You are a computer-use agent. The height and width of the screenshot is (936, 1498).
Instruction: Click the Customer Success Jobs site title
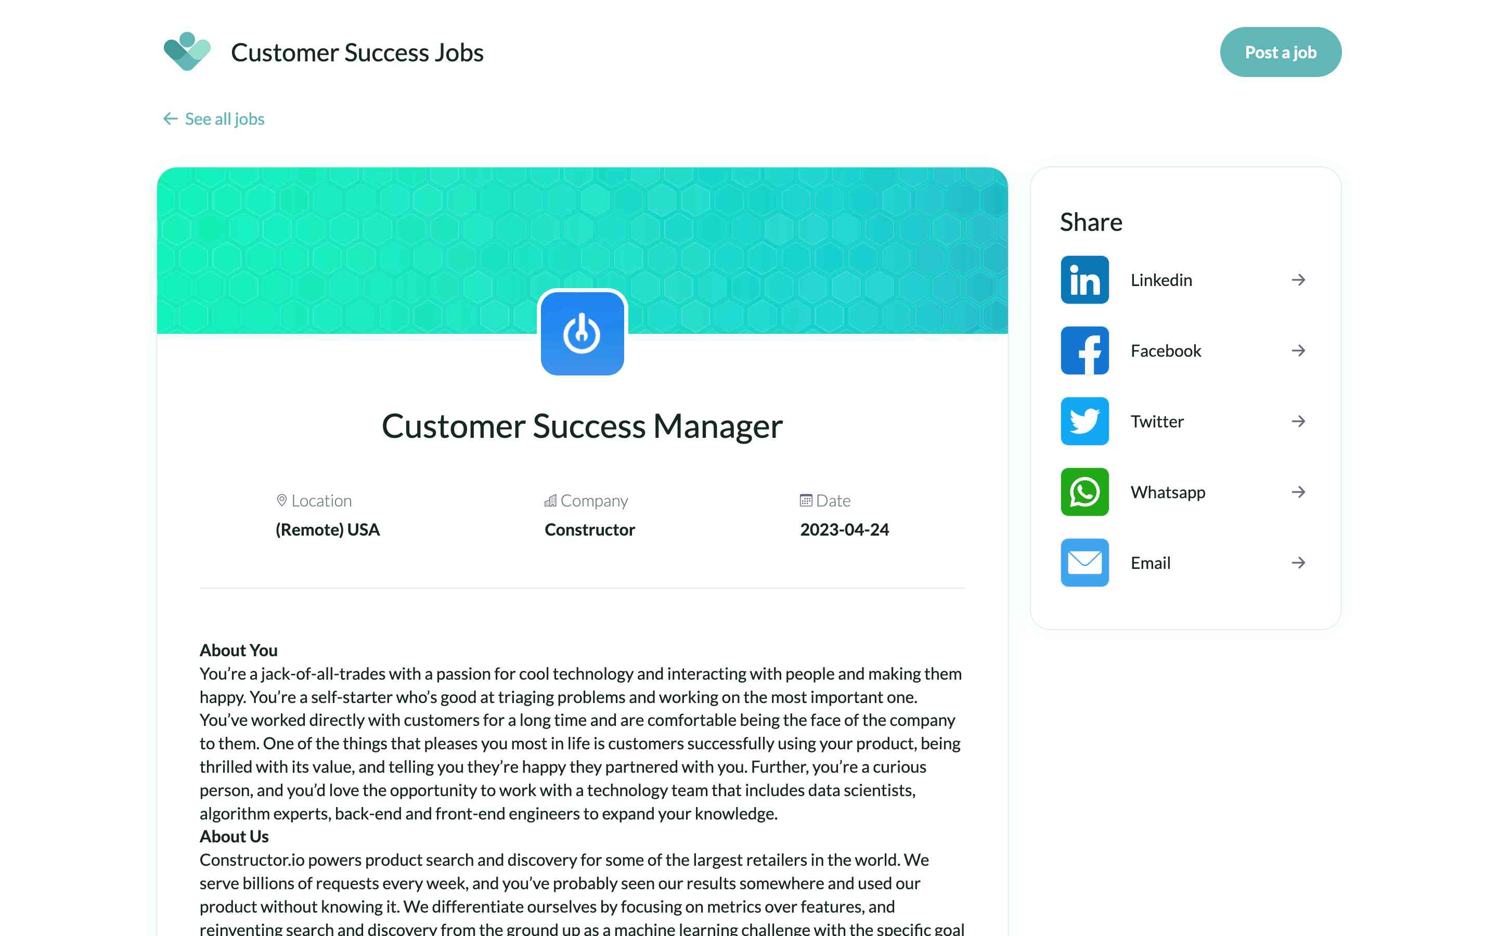(x=357, y=53)
